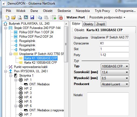Click the tree scrollbar up arrow
137x117 pixels.
66,24
